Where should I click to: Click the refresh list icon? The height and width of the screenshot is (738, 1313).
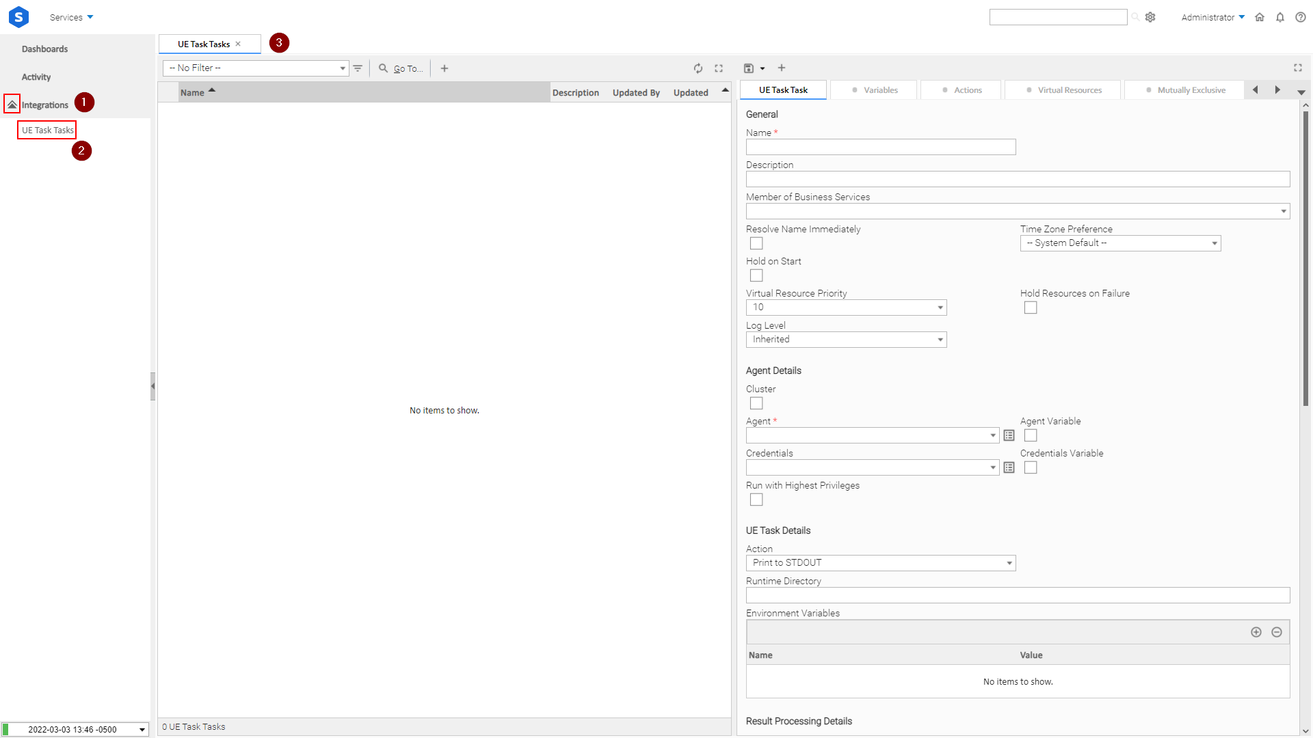(698, 68)
